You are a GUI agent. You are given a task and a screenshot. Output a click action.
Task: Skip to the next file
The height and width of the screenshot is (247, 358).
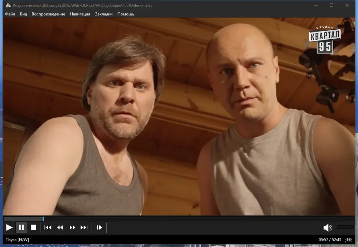[84, 227]
